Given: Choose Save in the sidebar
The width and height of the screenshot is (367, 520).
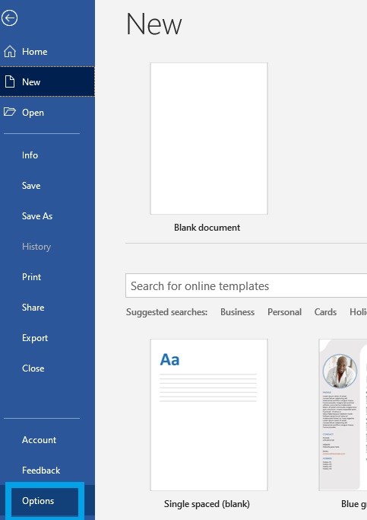Looking at the screenshot, I should click(x=47, y=185).
